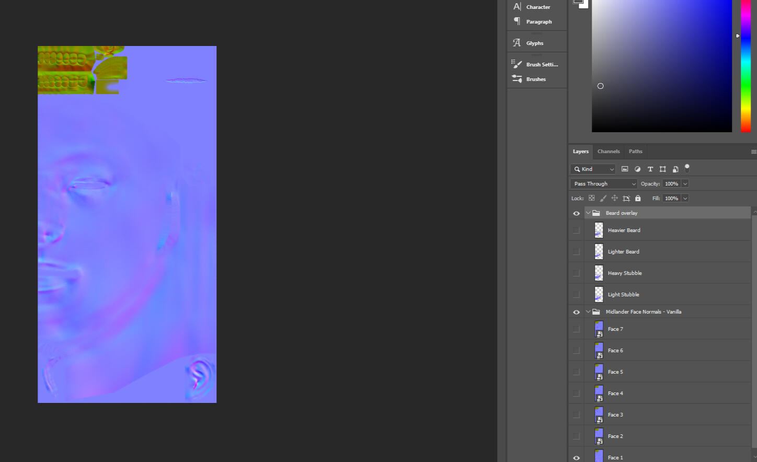Pick a color in the color field
Viewport: 757px width, 462px height.
(x=661, y=65)
